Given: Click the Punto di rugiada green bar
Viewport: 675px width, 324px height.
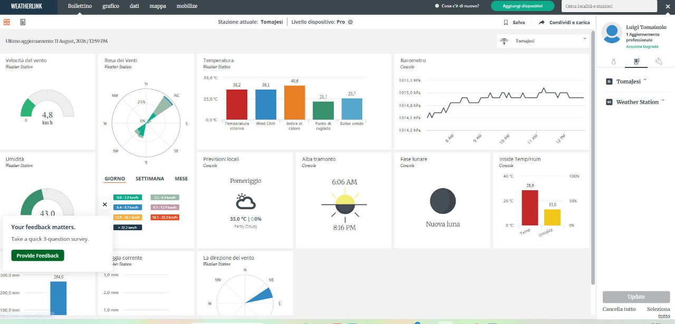Looking at the screenshot, I should [x=323, y=111].
